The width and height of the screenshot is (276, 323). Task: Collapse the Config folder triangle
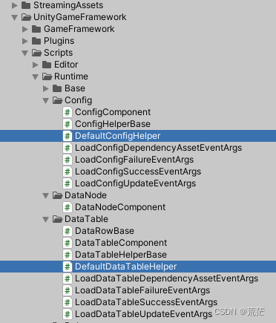(x=46, y=100)
